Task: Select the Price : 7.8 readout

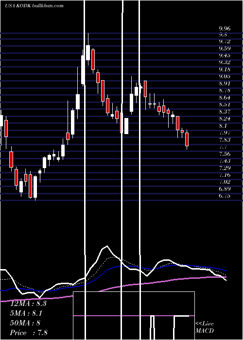Action: coord(29,333)
